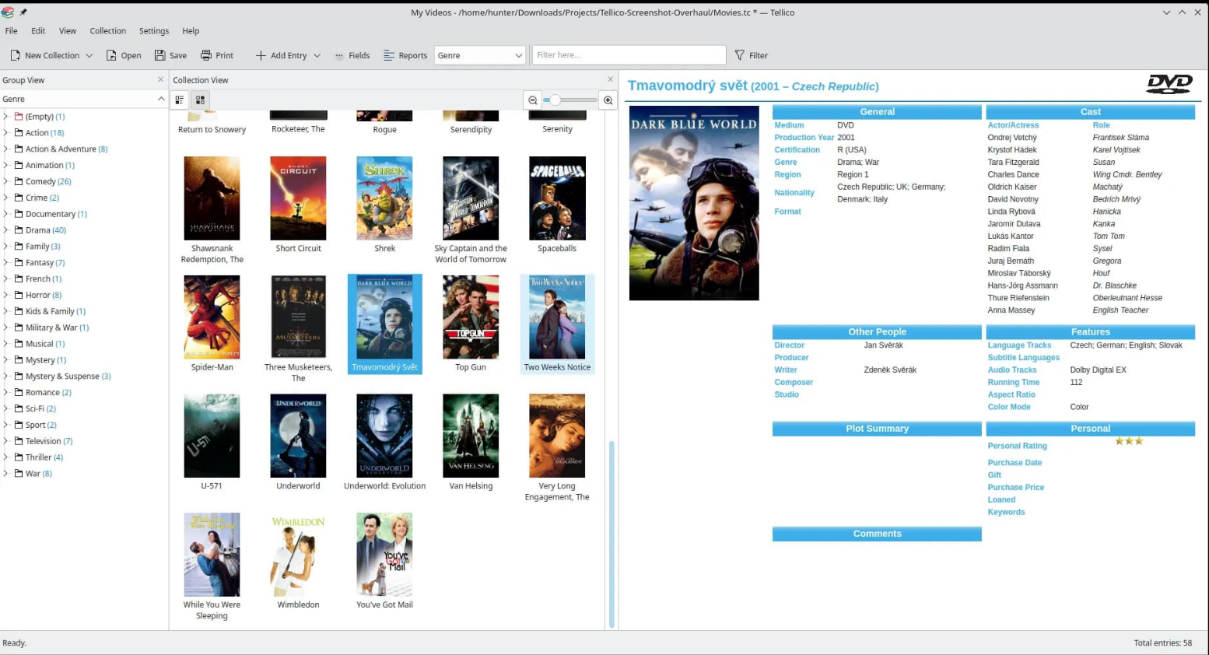1209x655 pixels.
Task: Click the Tellico app icon in title bar
Action: pos(8,12)
